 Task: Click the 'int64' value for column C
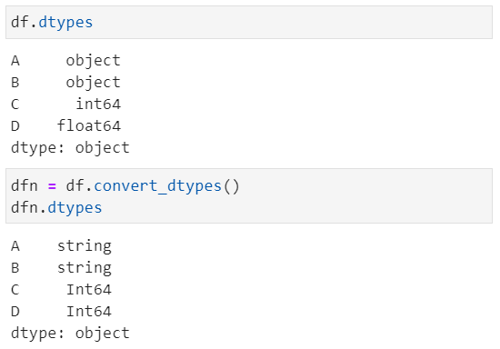click(x=98, y=104)
